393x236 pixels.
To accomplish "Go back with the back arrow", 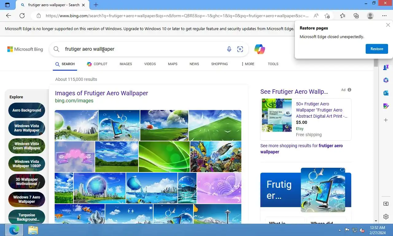I will coord(9,16).
